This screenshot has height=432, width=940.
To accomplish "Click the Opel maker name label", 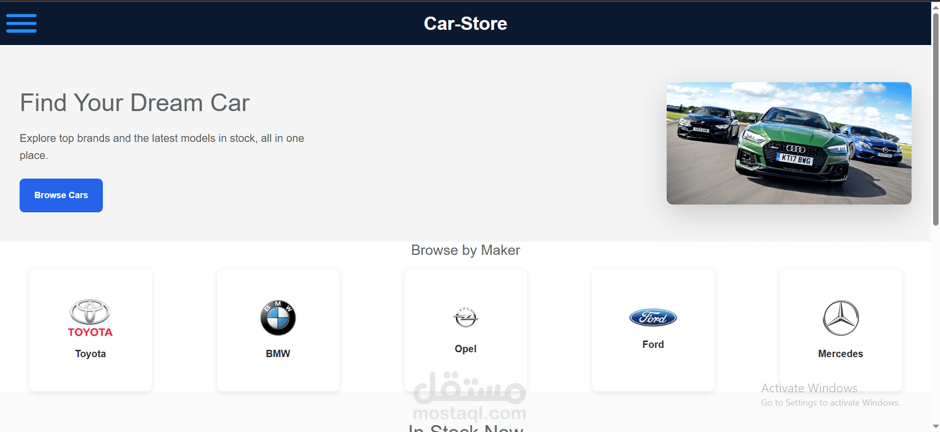I will pyautogui.click(x=465, y=349).
